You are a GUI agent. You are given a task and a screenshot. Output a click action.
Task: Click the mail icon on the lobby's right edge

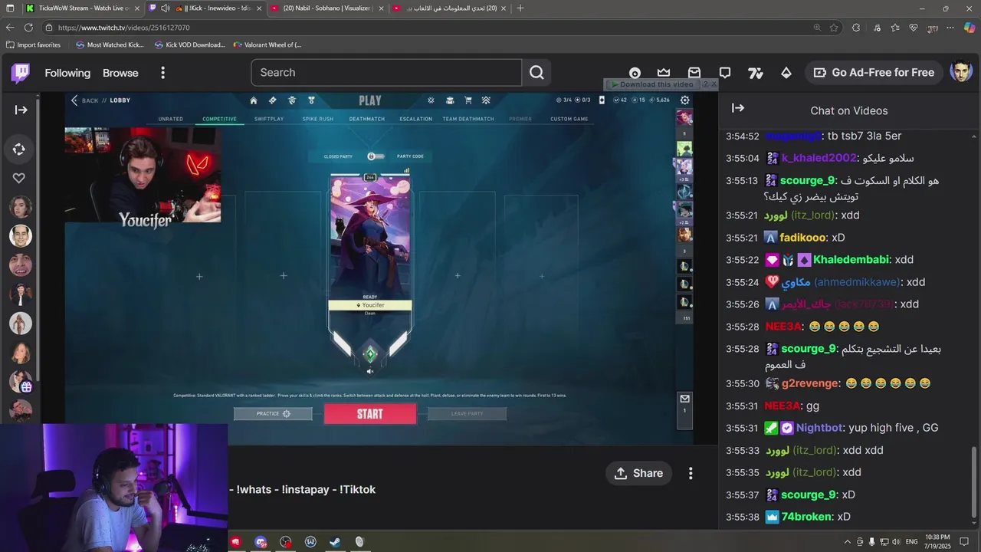(684, 399)
